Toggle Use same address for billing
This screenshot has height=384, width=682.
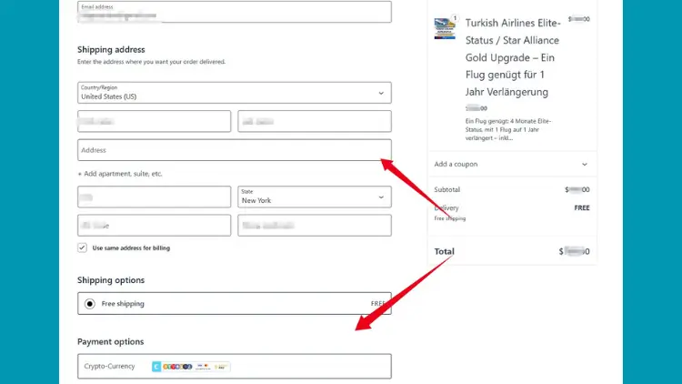83,248
